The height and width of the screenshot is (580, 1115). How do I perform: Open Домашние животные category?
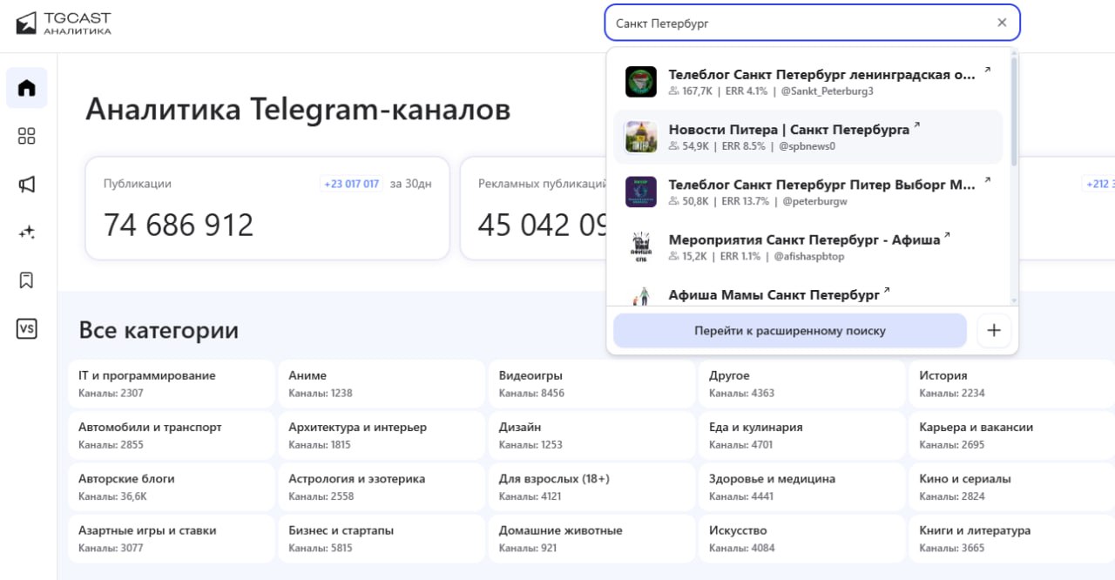click(591, 538)
